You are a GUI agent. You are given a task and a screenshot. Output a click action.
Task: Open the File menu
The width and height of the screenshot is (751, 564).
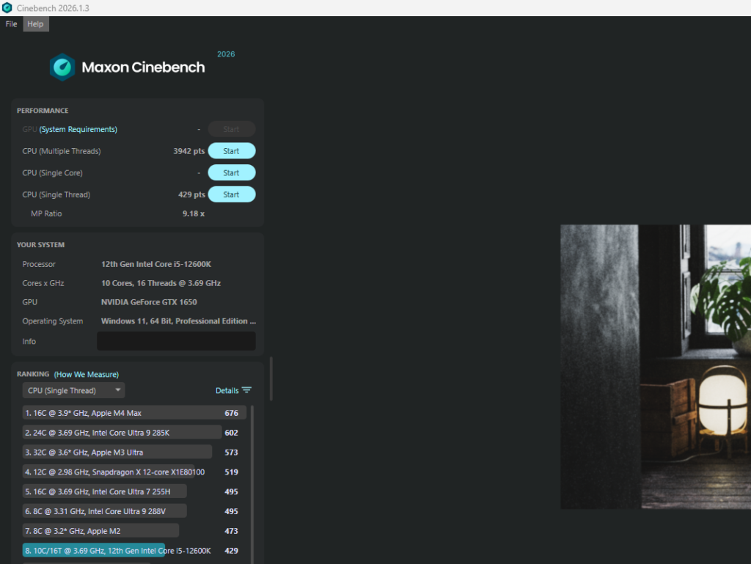click(12, 24)
